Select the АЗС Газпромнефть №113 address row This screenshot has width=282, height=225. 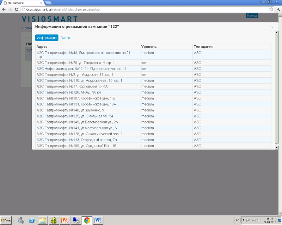click(153, 140)
